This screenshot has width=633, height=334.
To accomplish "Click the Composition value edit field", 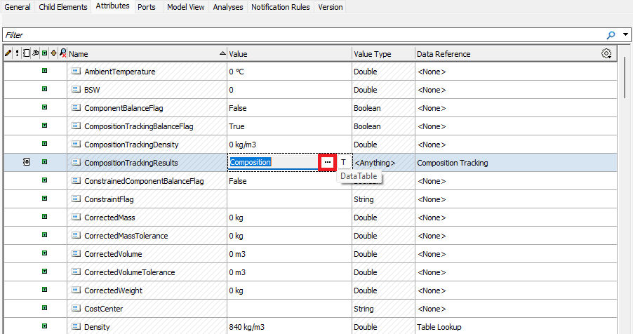I will pos(273,162).
